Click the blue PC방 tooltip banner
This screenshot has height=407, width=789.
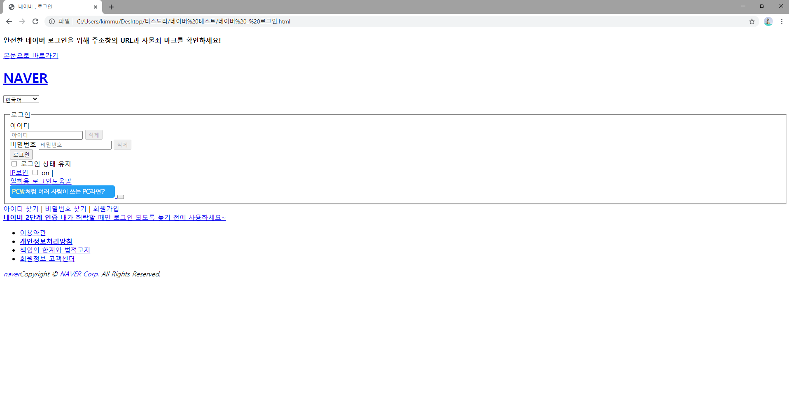(62, 192)
